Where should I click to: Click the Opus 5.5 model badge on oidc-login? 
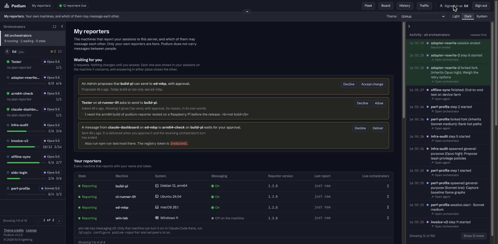pyautogui.click(x=51, y=173)
